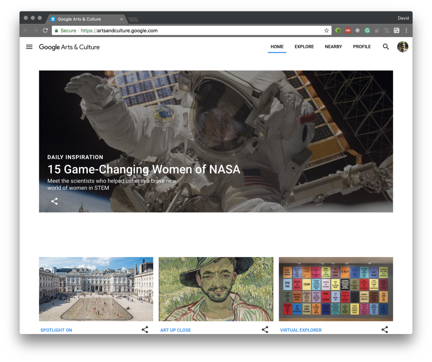Open the Git Zip extension

coord(387,31)
